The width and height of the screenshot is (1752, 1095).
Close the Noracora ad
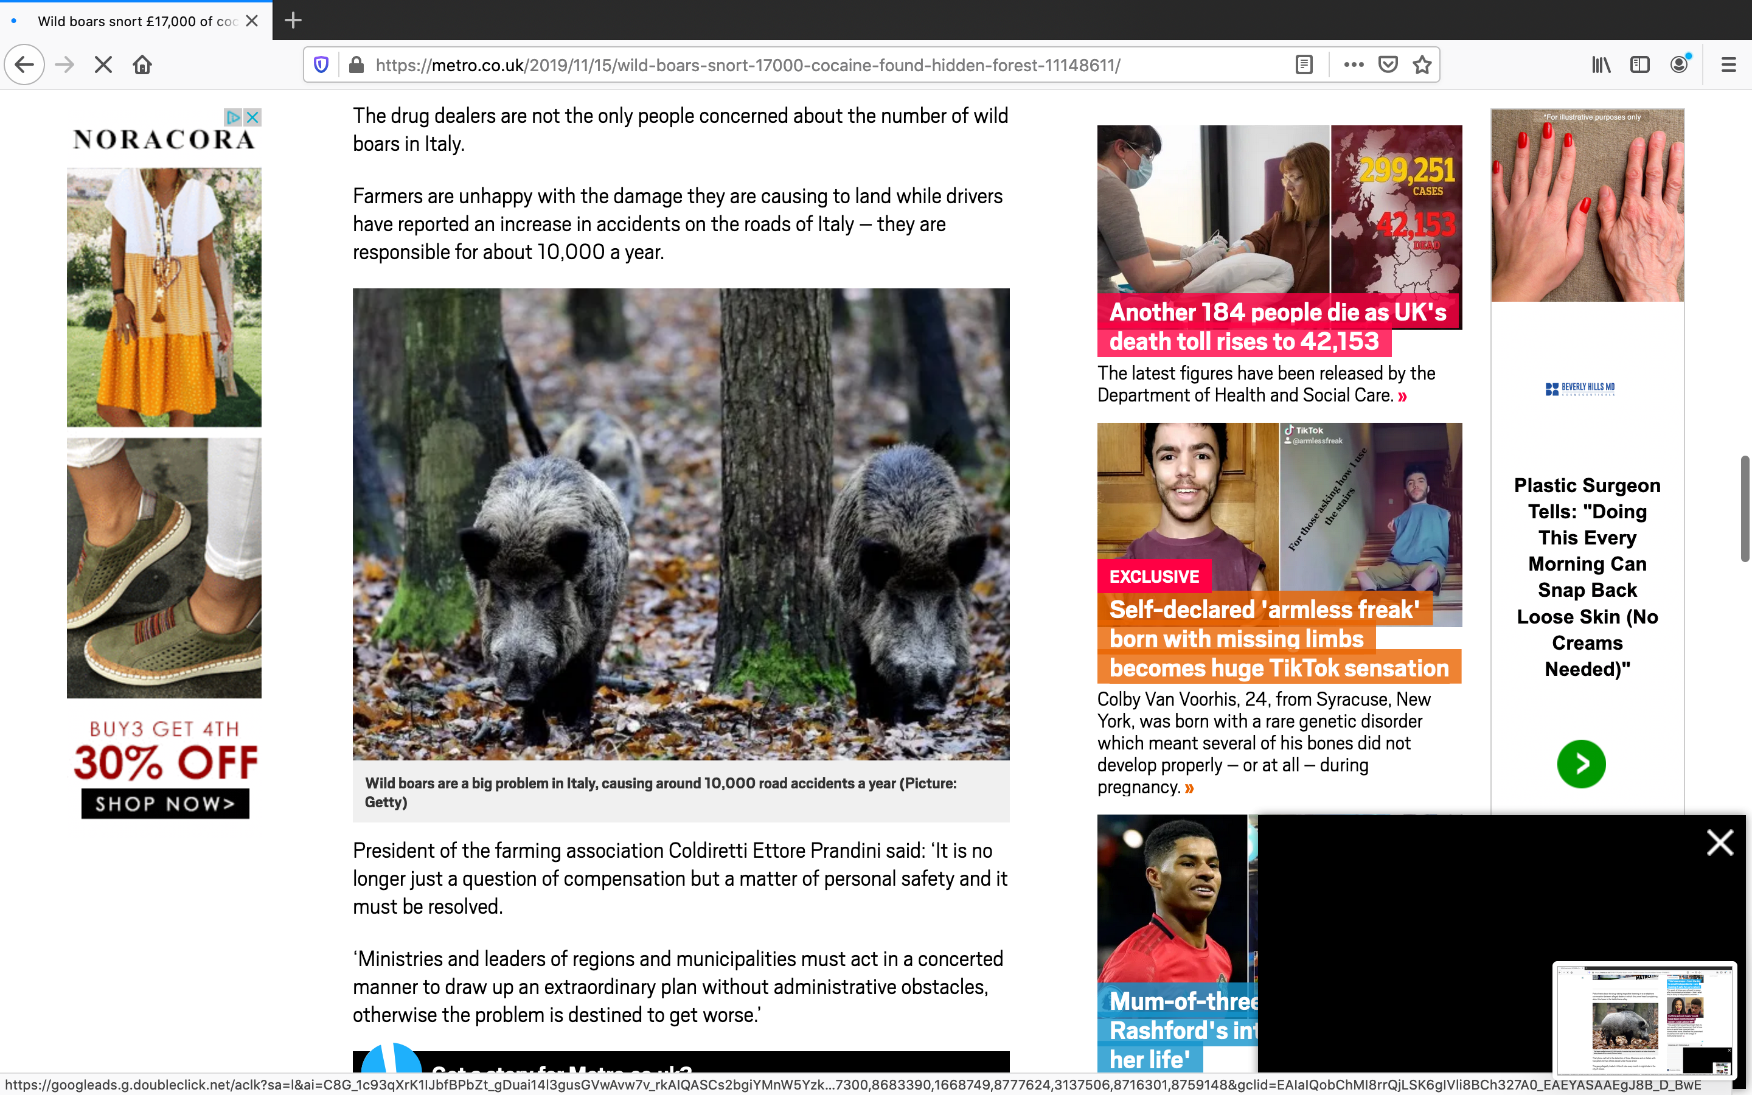point(252,117)
